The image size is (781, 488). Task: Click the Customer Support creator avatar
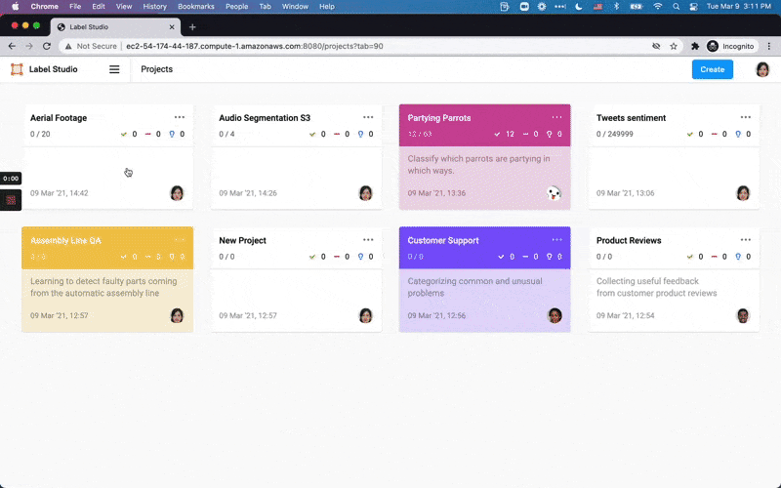554,315
